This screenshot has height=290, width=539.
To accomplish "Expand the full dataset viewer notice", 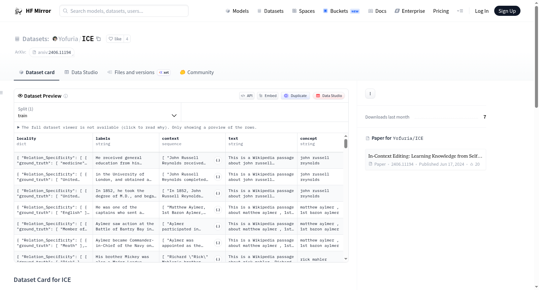I will (x=137, y=127).
